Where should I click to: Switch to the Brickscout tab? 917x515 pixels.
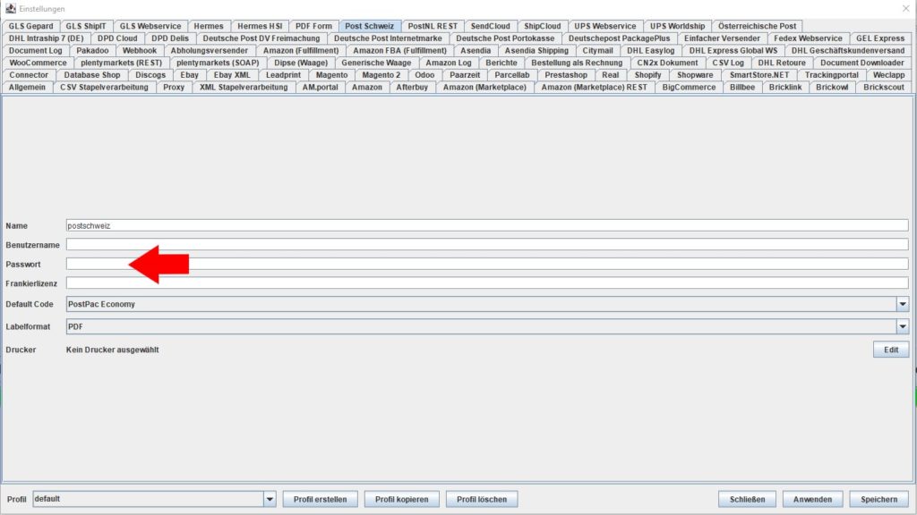[883, 88]
